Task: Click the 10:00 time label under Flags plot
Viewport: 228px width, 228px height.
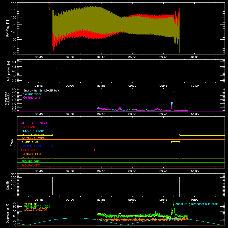Action: tap(195, 171)
